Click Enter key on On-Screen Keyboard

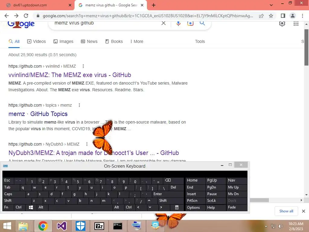[x=168, y=194]
